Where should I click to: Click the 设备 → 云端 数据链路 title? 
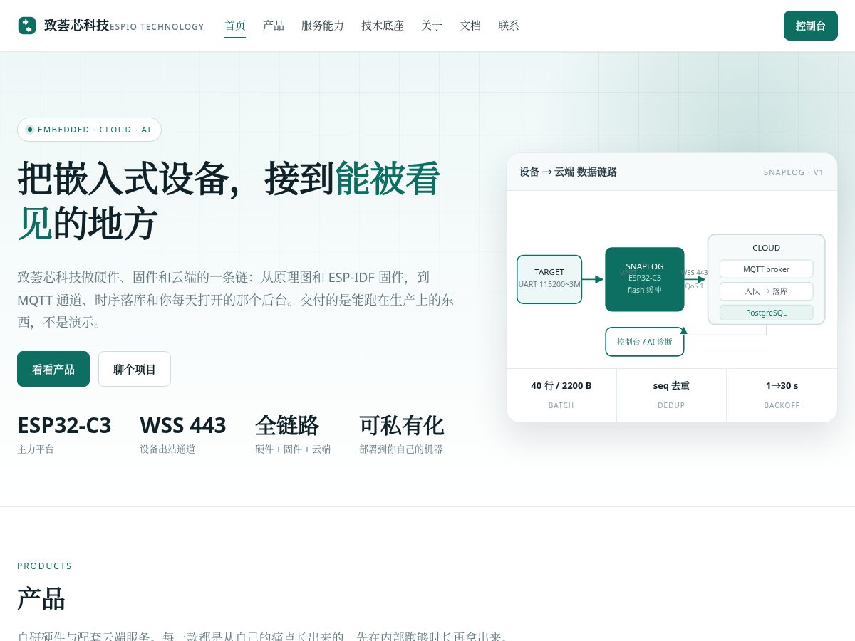(x=568, y=172)
